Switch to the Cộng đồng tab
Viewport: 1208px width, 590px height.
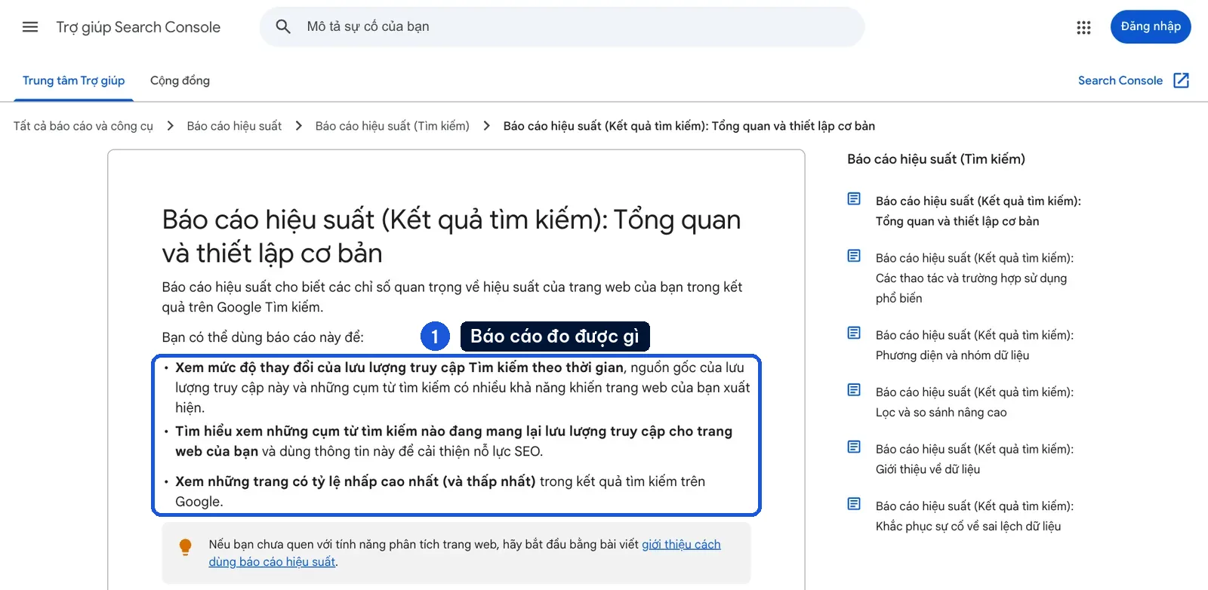pos(180,81)
